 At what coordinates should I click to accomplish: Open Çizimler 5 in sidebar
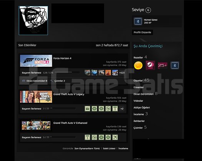[140, 128]
